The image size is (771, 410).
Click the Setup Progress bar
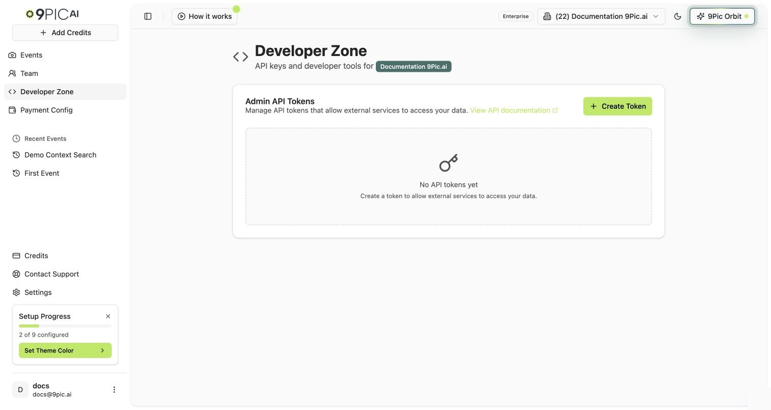pyautogui.click(x=65, y=326)
